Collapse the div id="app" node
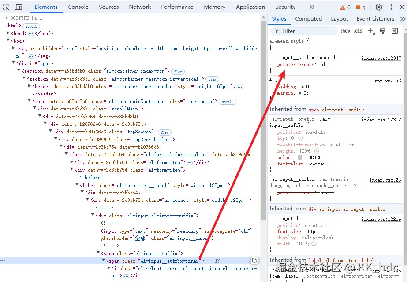407x282 pixels. (x=14, y=63)
